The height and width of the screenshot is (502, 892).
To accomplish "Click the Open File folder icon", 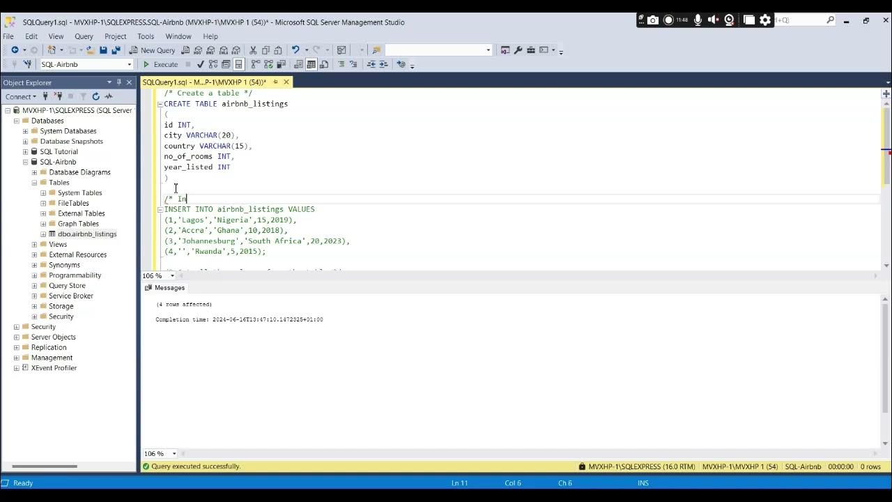I will [91, 50].
